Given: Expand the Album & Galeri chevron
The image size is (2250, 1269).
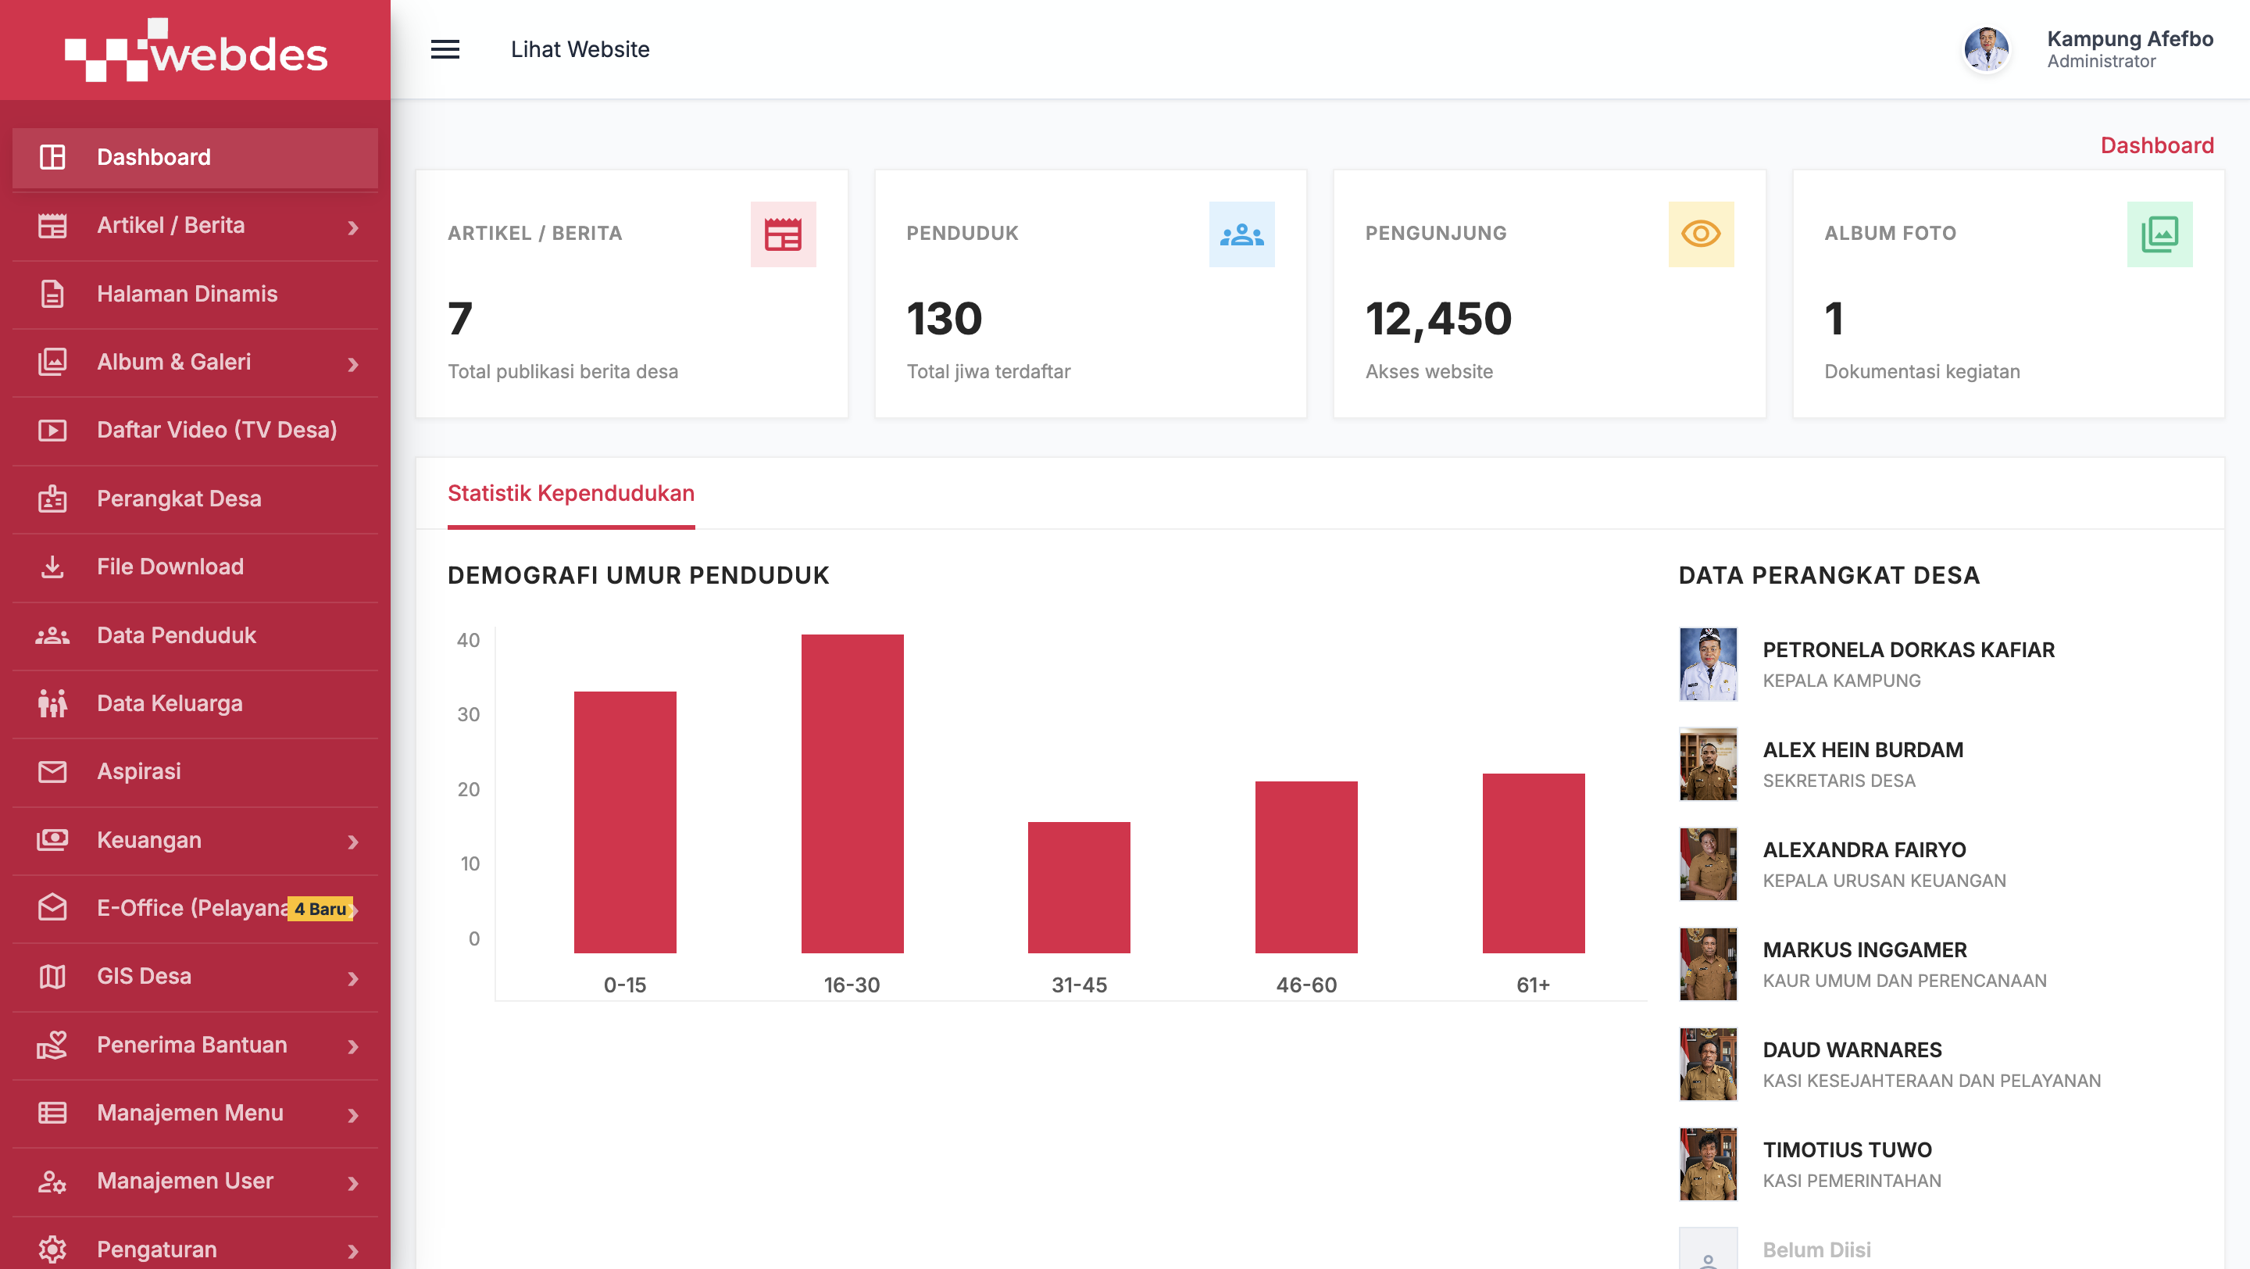Looking at the screenshot, I should coord(353,364).
